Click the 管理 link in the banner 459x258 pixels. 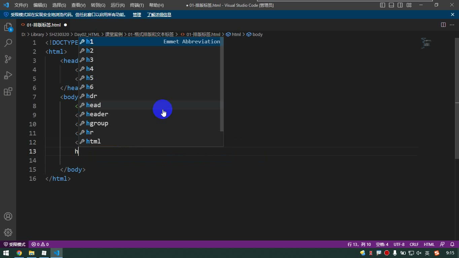pyautogui.click(x=137, y=14)
